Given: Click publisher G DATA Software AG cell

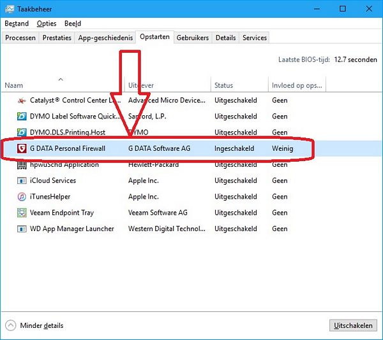Looking at the screenshot, I should (x=159, y=148).
